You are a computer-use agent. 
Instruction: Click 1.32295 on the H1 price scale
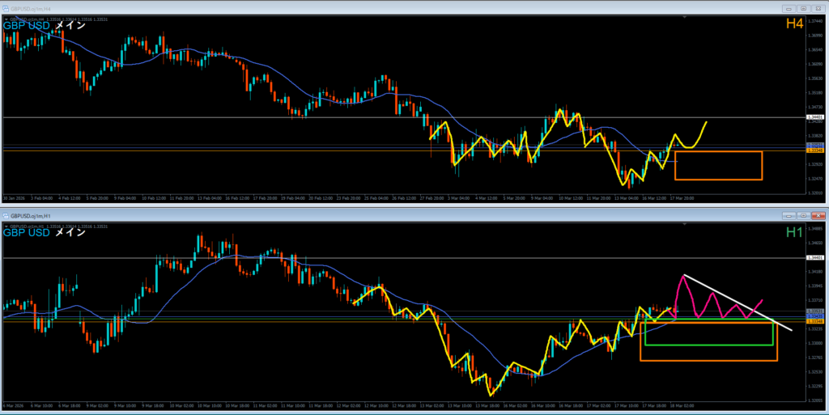tap(814, 386)
